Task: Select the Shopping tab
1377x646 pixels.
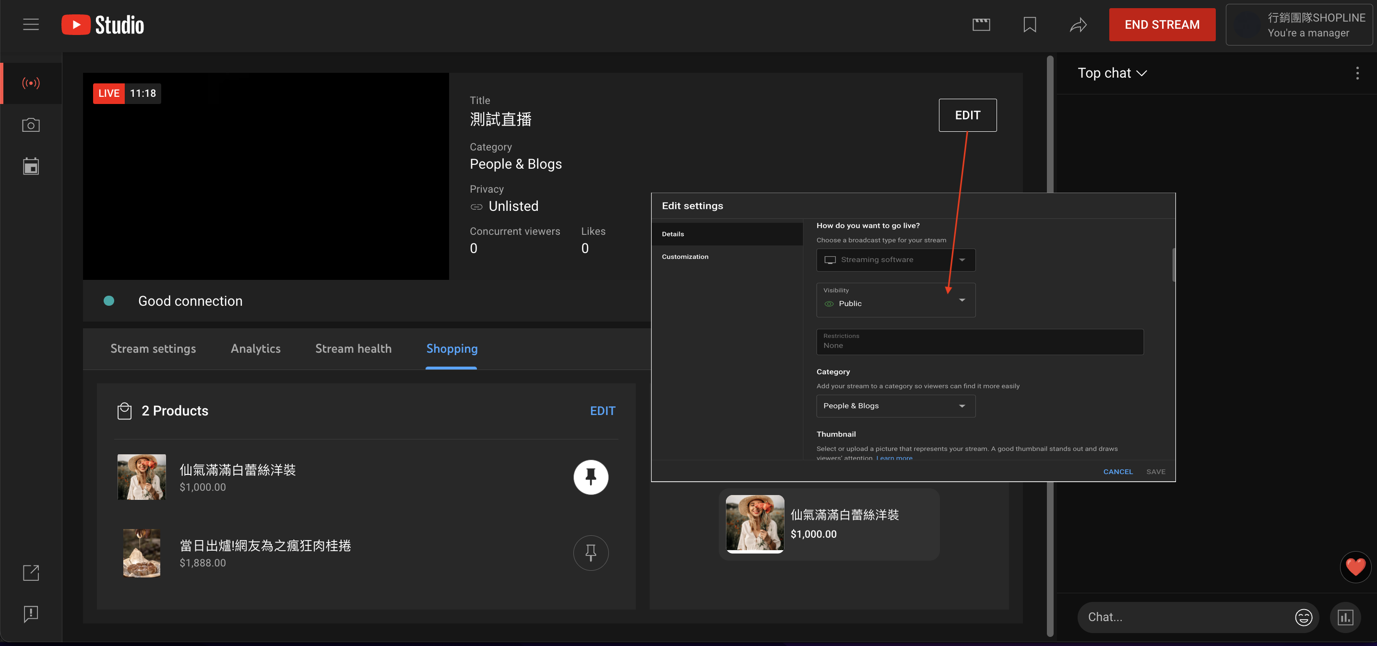Action: (x=451, y=348)
